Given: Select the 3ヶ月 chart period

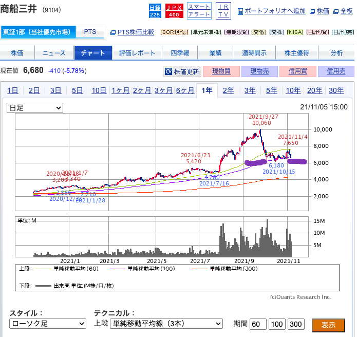Looking at the screenshot, I should point(163,90).
